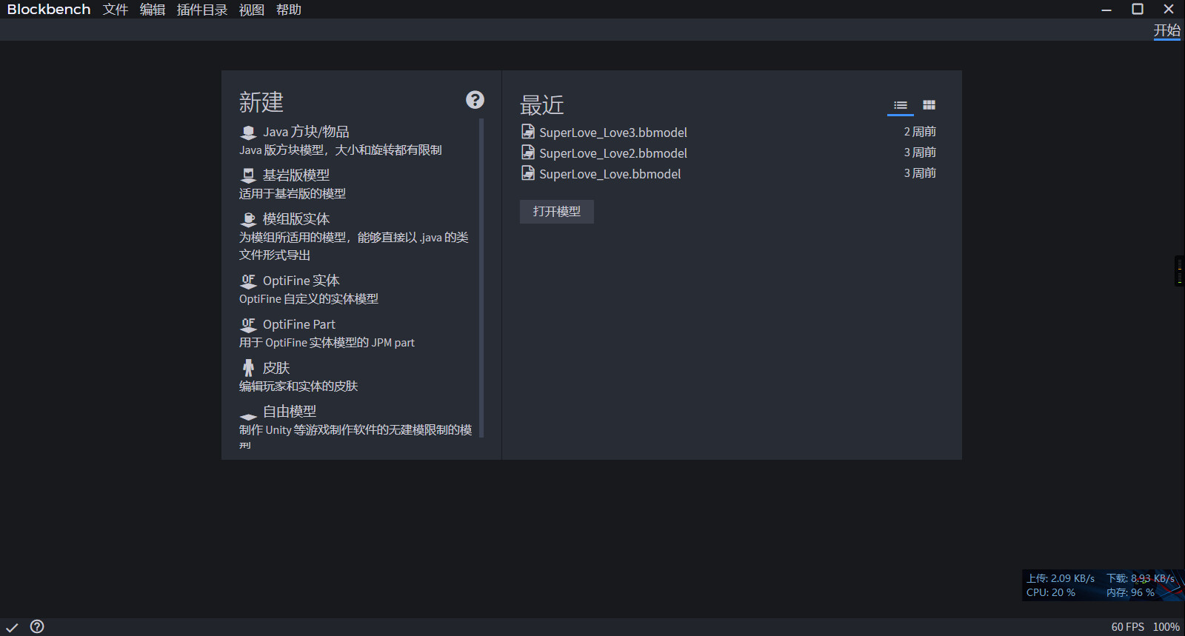The width and height of the screenshot is (1185, 636).
Task: Click the 2 周前 timestamp
Action: (920, 132)
